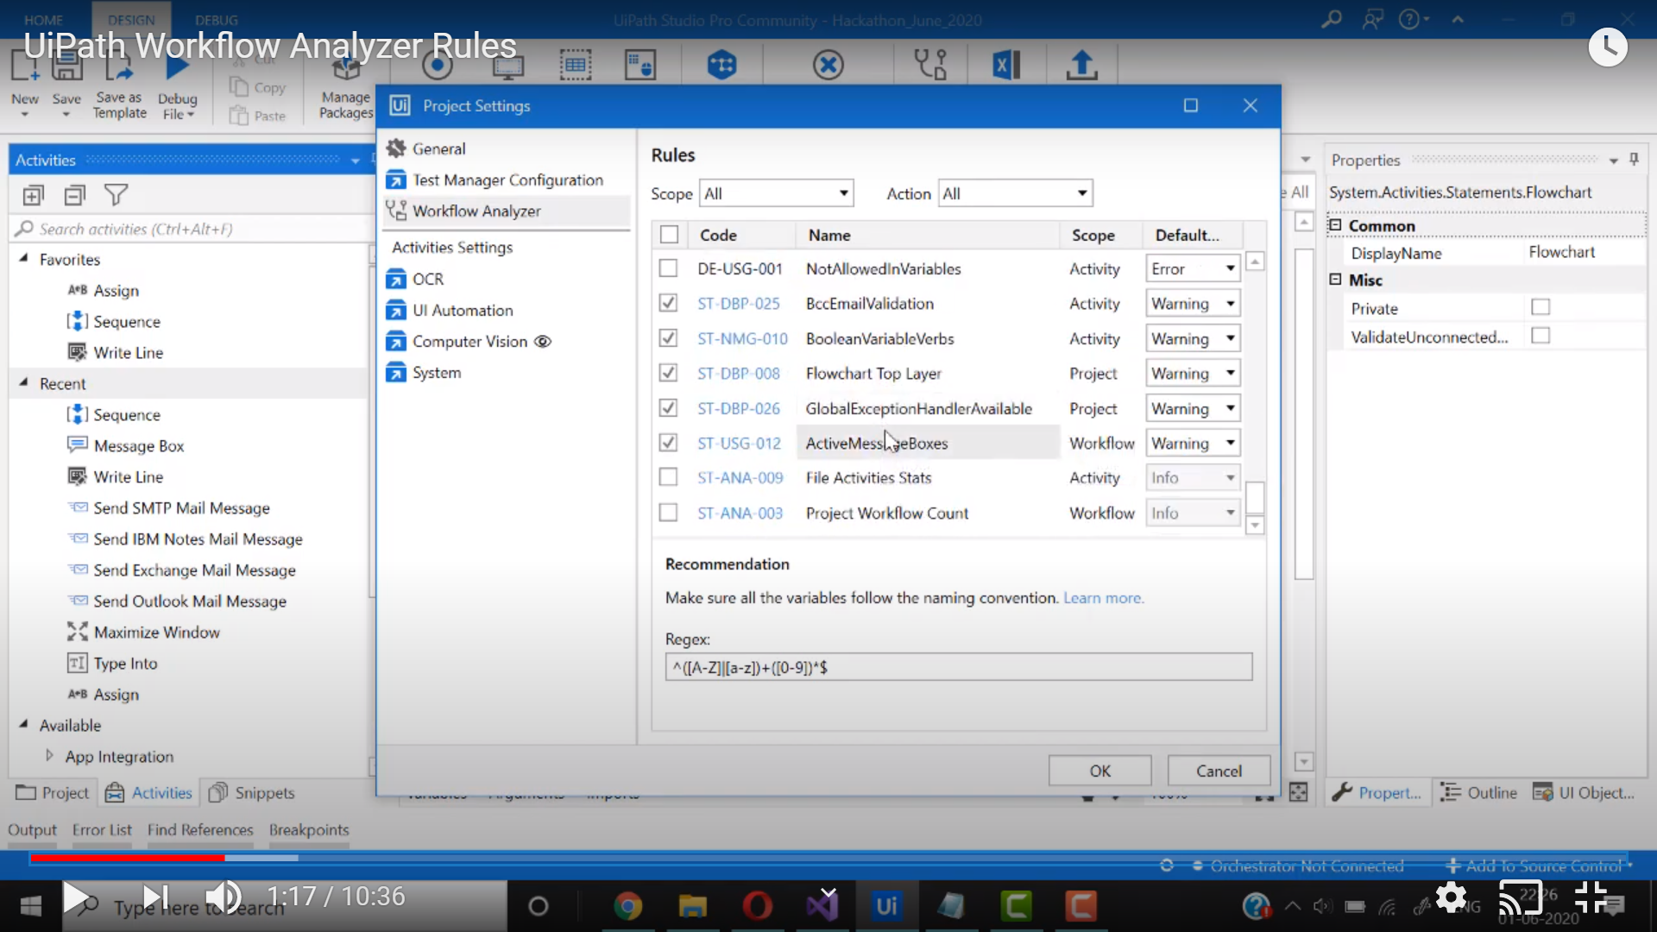This screenshot has width=1657, height=932.
Task: Click the UI Explorer cube icon
Action: point(721,65)
